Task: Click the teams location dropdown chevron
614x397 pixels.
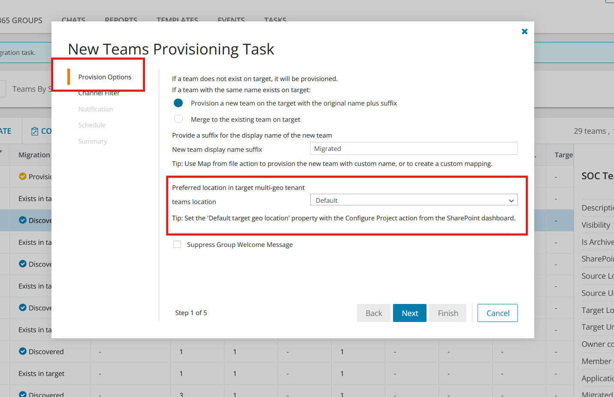Action: [x=511, y=201]
